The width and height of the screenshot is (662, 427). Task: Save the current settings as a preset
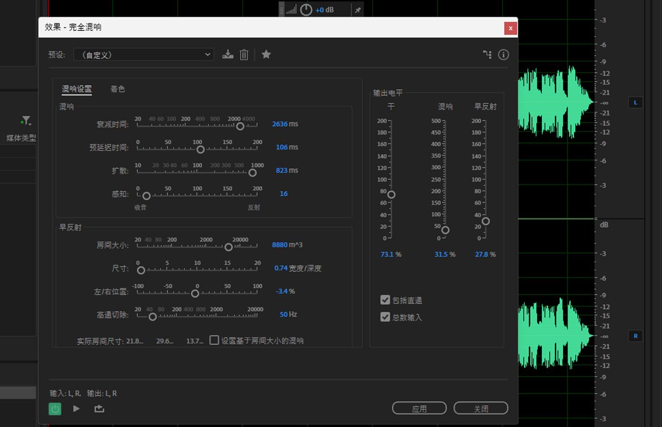228,54
